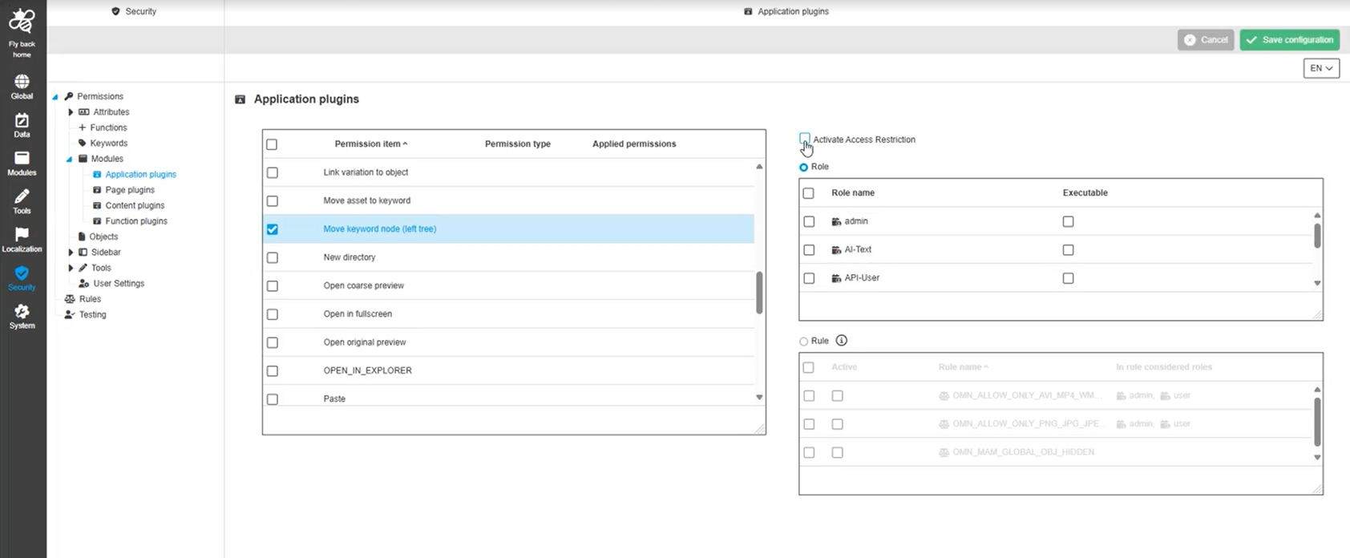Click the Rule info icon
The image size is (1350, 558).
(x=841, y=341)
